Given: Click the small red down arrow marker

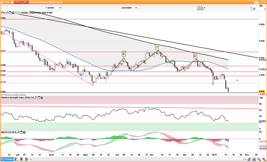Looking at the screenshot, I should tap(237, 80).
